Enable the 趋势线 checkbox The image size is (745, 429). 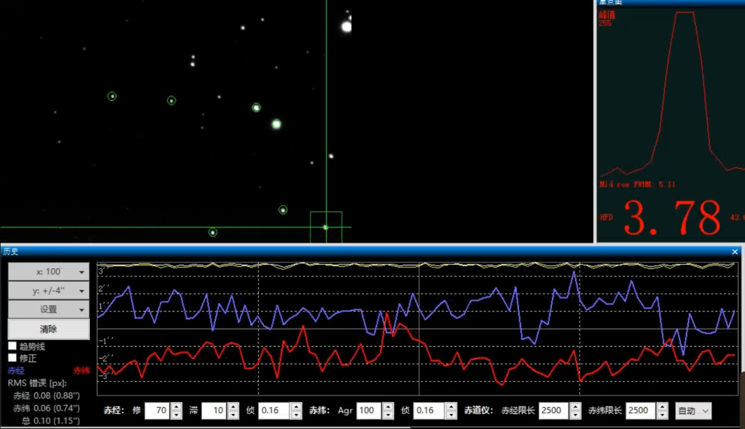13,346
